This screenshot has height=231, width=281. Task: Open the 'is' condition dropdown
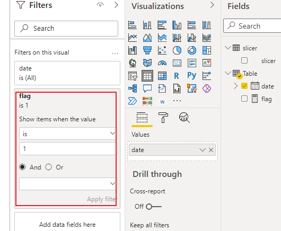[x=68, y=134]
